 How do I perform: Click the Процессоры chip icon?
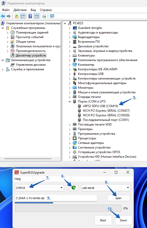tap(75, 138)
